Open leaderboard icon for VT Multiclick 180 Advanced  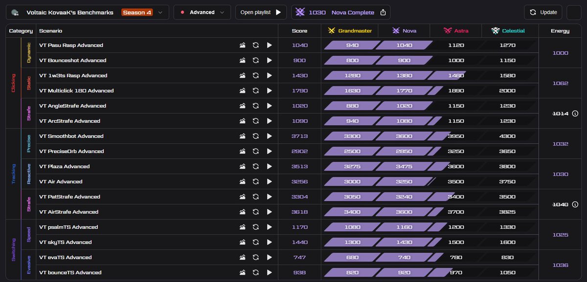click(242, 91)
